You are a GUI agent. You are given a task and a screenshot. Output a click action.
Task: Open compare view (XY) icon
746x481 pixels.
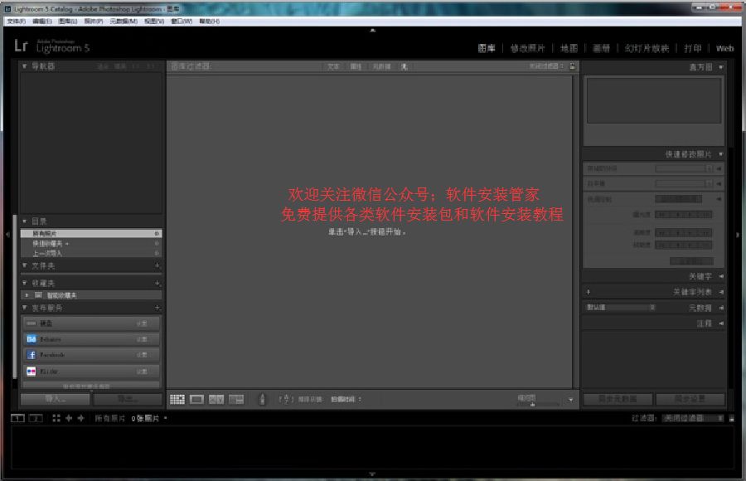pyautogui.click(x=216, y=400)
